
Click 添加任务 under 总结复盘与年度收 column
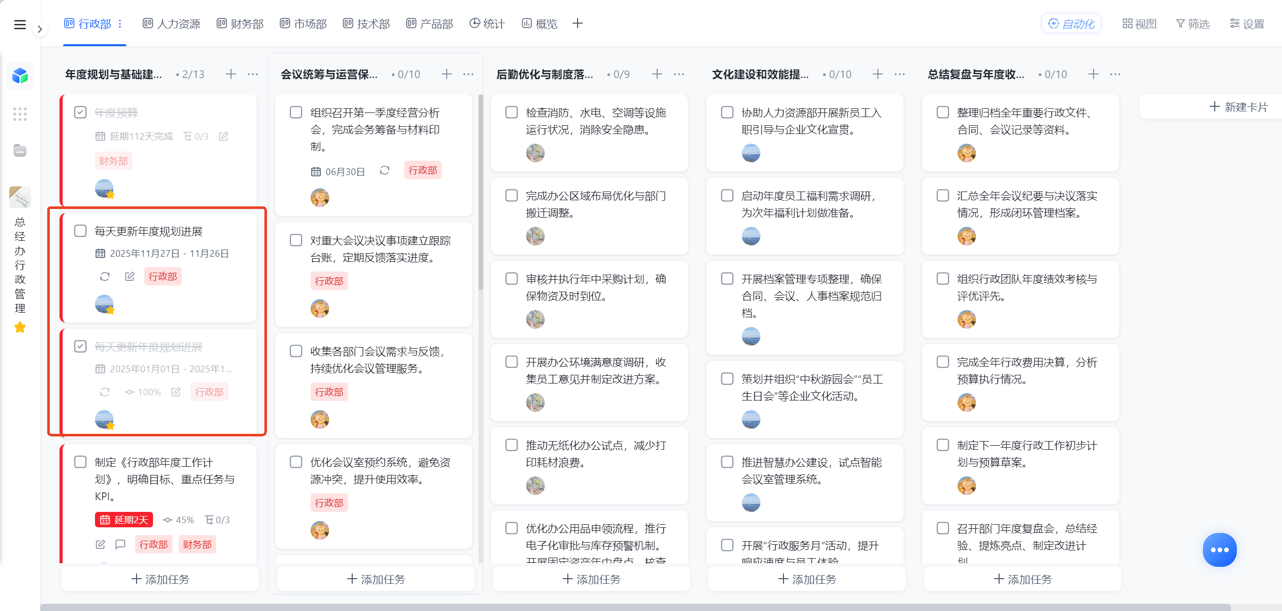(1023, 579)
